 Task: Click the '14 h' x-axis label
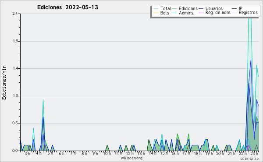tap(153, 153)
